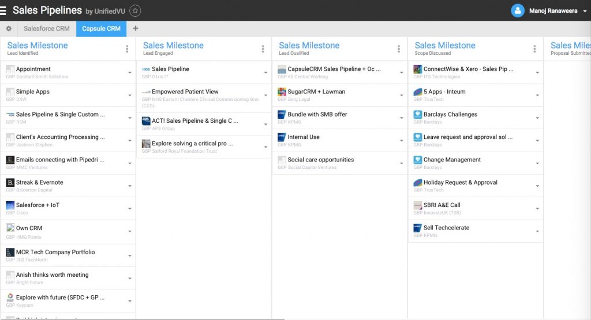Screen dimensions: 591x320
Task: Open the Social care opportunities card
Action: click(x=320, y=160)
